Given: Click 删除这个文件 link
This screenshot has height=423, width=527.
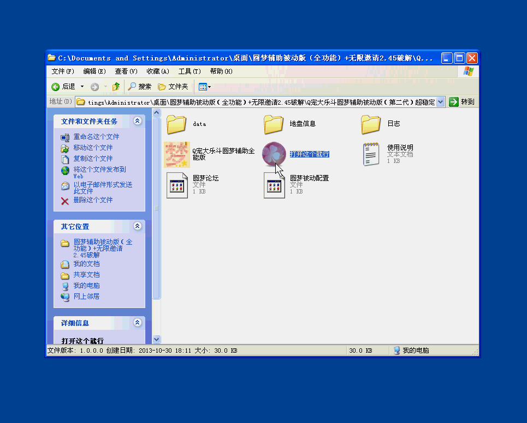Looking at the screenshot, I should click(93, 200).
